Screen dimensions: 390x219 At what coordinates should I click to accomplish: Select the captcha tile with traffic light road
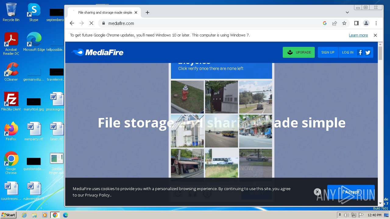[x=256, y=97]
